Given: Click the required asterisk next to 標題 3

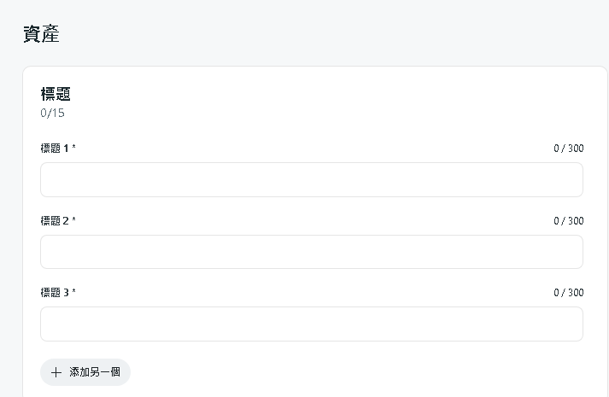Looking at the screenshot, I should (74, 293).
